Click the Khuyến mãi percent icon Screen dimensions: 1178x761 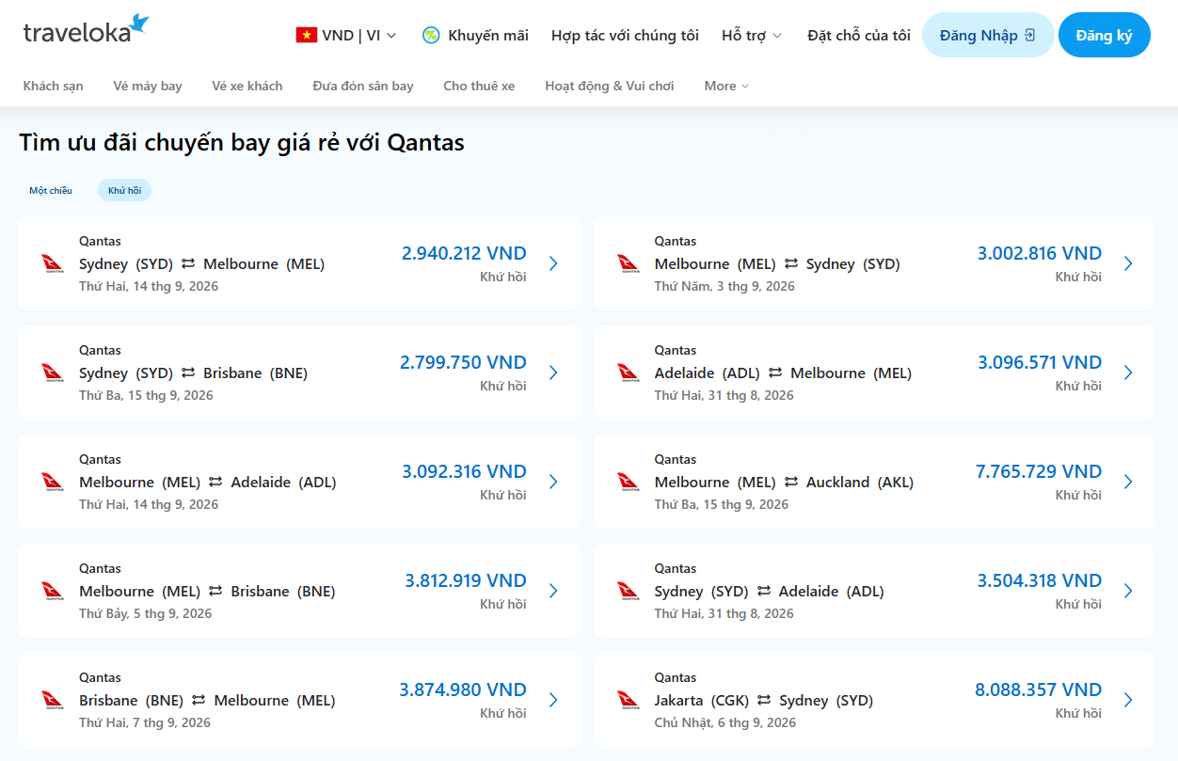[x=431, y=36]
